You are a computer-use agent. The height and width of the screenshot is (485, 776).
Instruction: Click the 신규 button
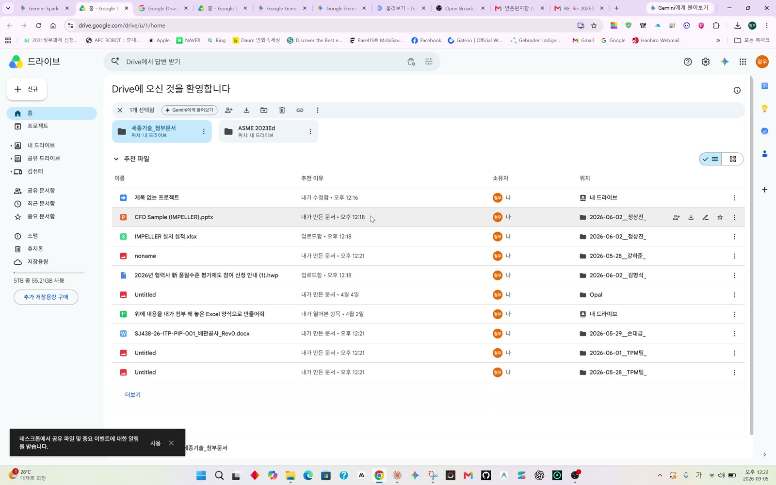point(27,89)
